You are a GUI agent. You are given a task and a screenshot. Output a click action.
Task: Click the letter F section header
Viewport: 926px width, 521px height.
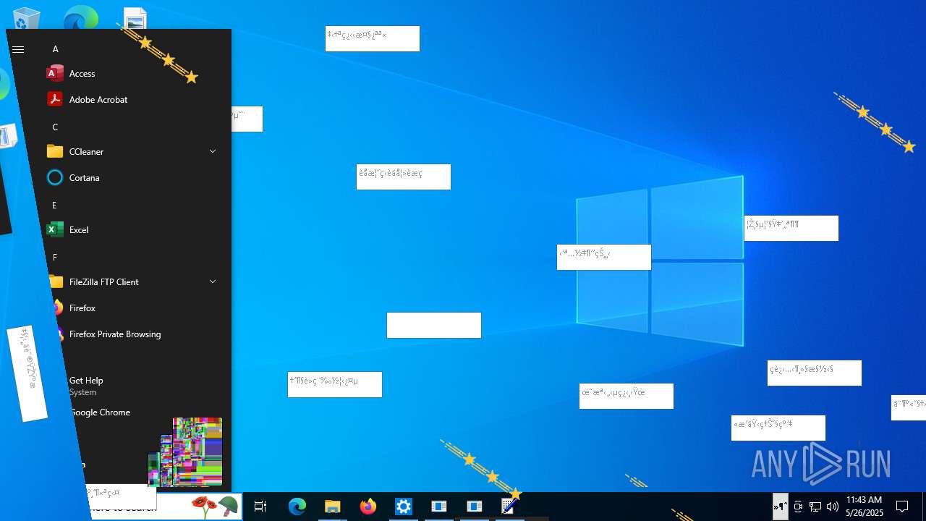point(54,258)
